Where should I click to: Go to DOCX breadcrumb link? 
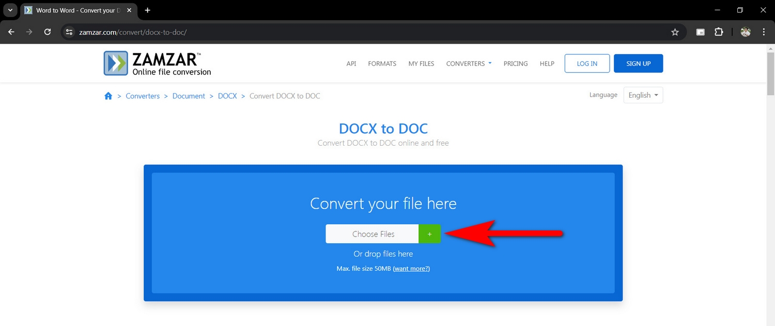[x=227, y=96]
